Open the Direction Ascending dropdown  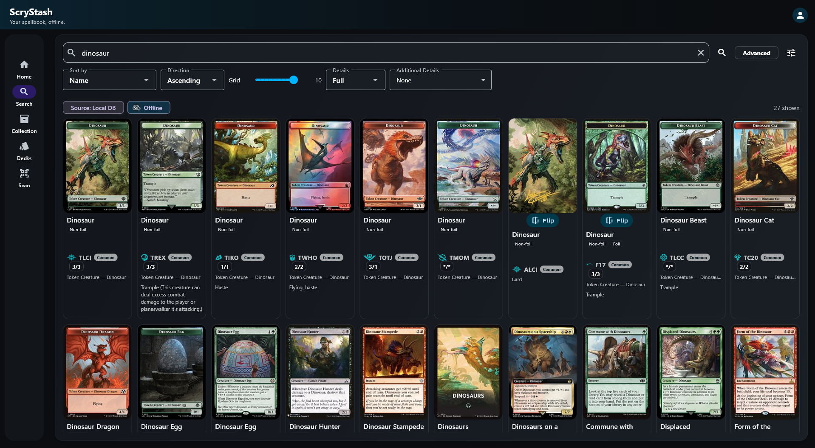click(x=192, y=80)
